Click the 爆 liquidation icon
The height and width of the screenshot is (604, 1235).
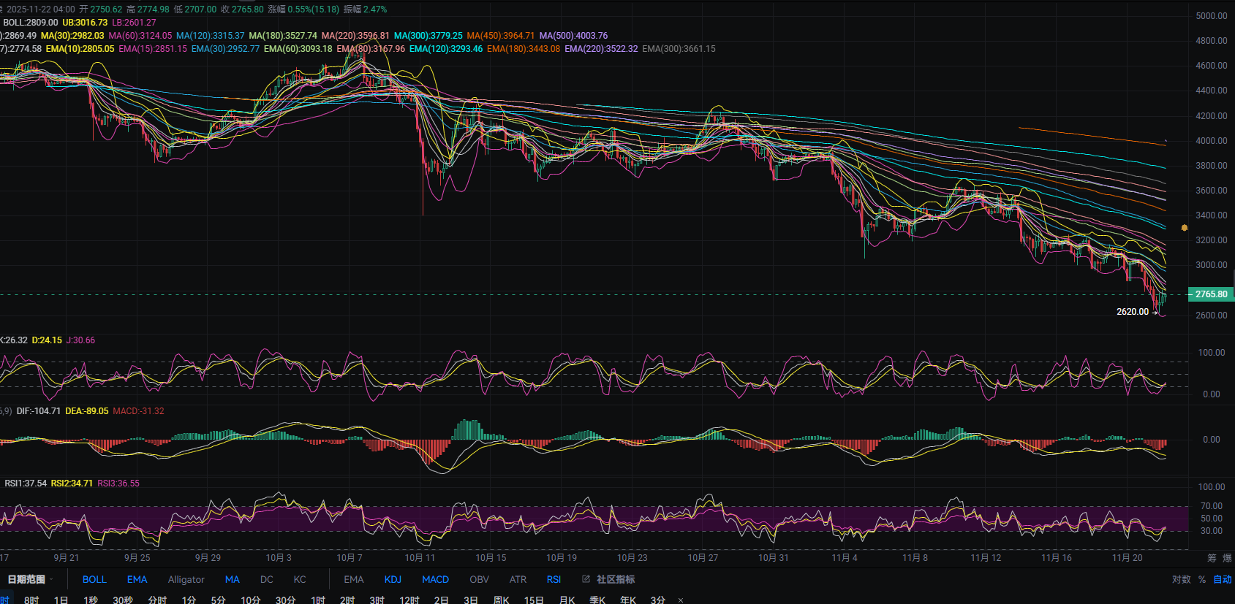tap(1227, 558)
